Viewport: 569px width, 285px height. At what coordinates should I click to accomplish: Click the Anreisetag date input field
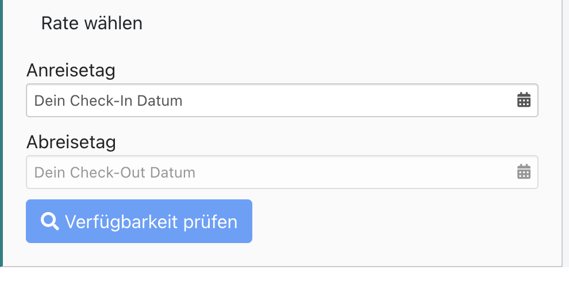(282, 101)
